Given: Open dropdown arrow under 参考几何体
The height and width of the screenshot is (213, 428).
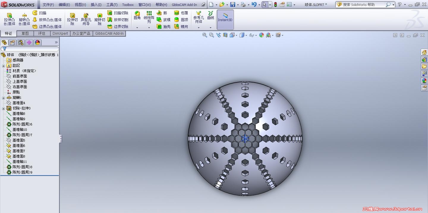Looking at the screenshot, I should (199, 28).
